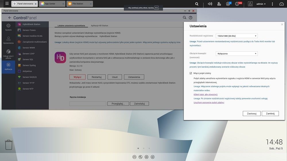287x161 pixels.
Task: Open Lokalne ustawienia wyświetlania tab
Action: coord(71,25)
